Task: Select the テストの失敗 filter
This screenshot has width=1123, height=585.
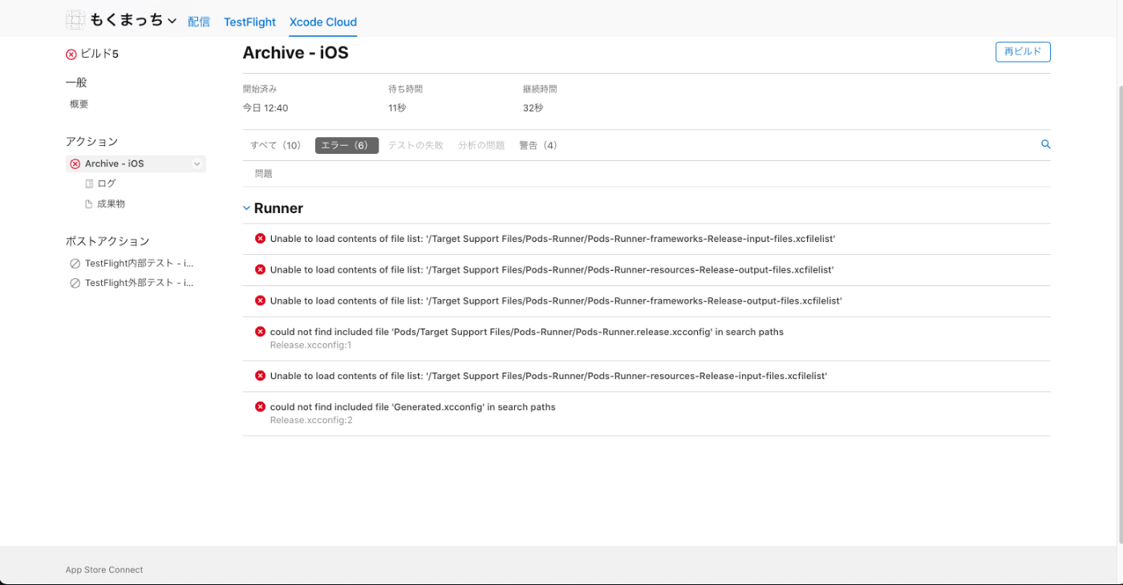Action: point(416,146)
